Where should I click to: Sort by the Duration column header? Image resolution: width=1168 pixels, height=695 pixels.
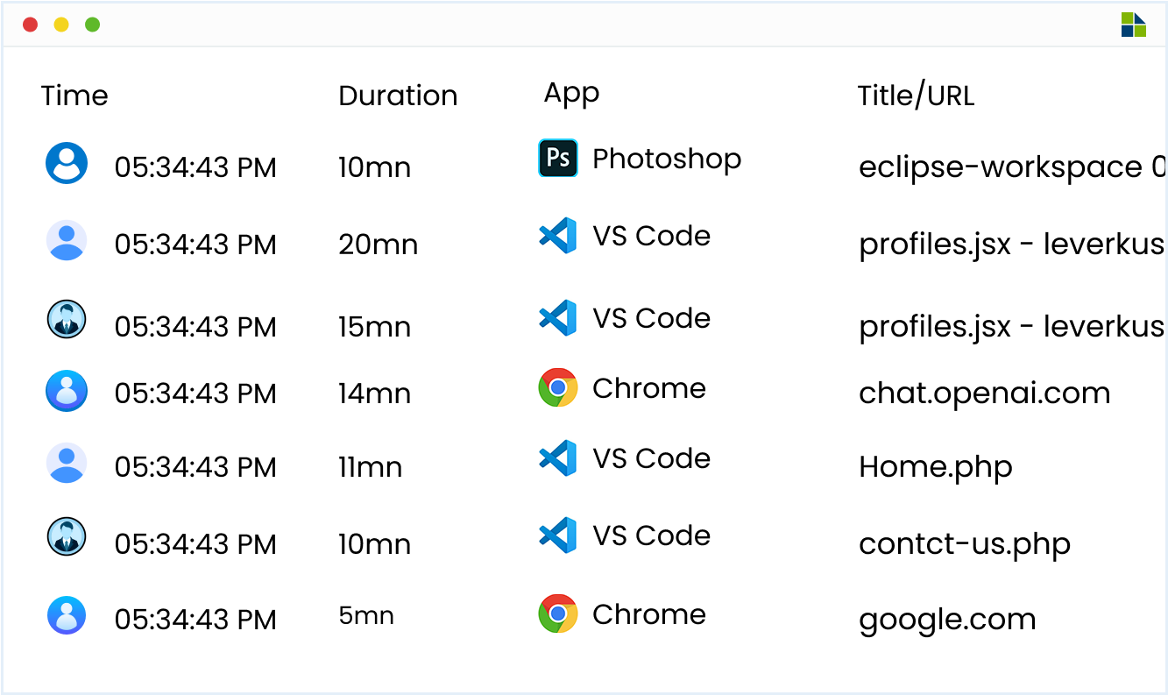[x=398, y=96]
